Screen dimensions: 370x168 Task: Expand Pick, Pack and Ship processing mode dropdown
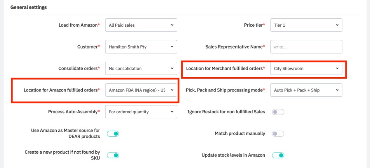click(306, 90)
